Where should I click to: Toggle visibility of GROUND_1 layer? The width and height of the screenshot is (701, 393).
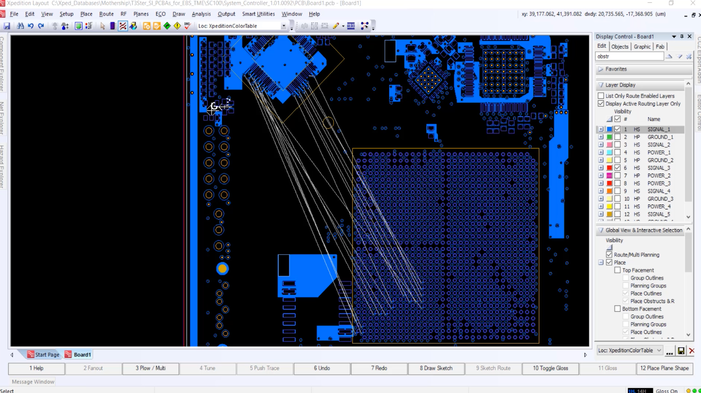coord(617,137)
